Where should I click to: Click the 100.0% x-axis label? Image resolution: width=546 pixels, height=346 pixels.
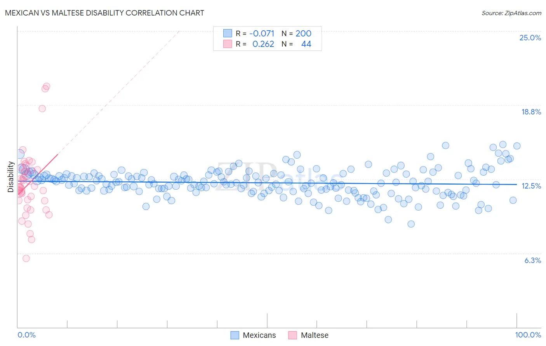(528, 335)
